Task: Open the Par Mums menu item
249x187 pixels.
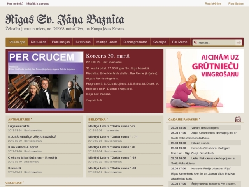Action: (180, 42)
